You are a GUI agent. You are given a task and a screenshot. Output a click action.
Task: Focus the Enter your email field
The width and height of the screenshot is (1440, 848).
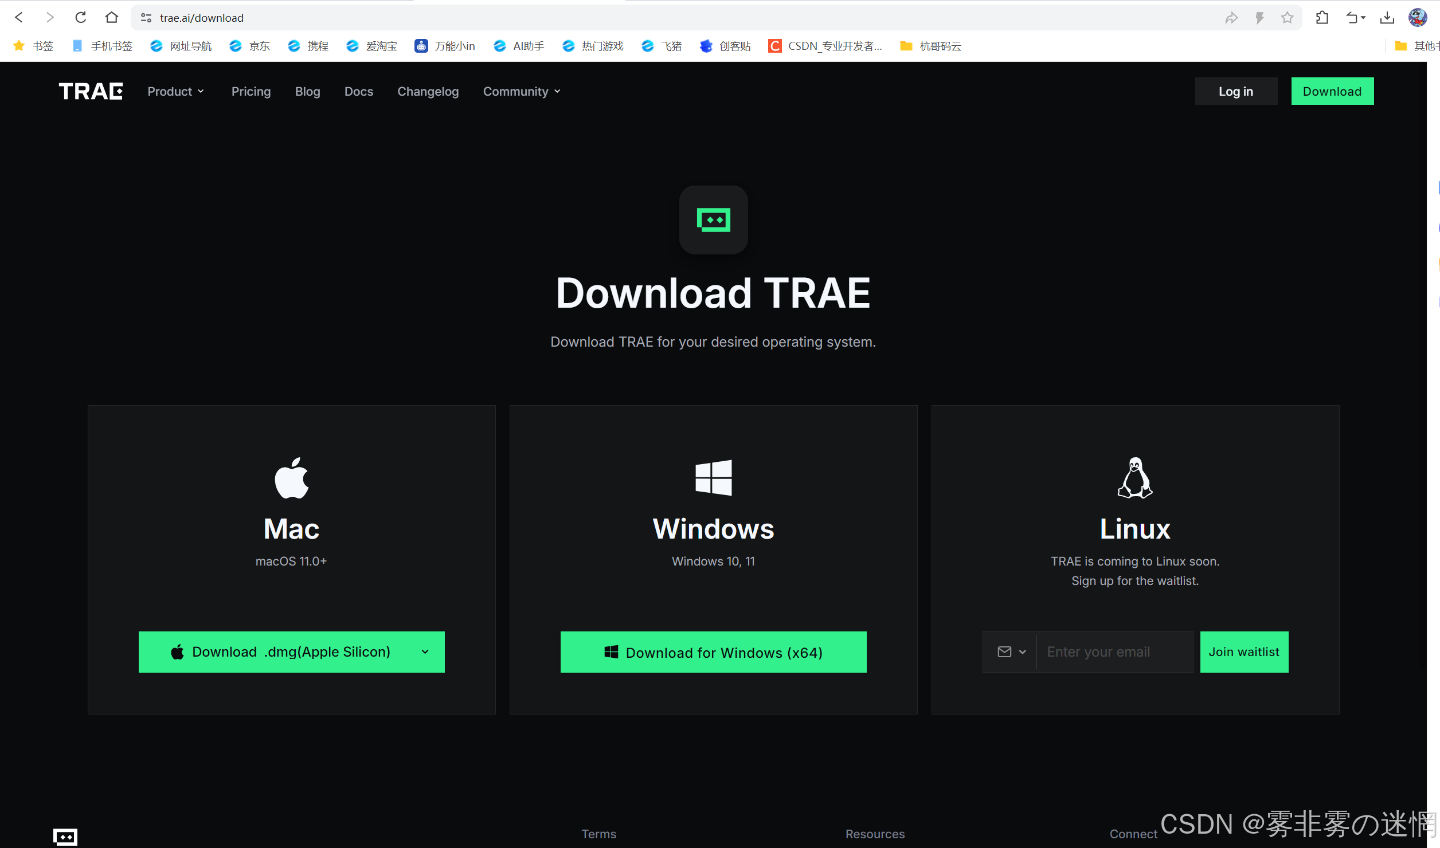click(x=1113, y=652)
